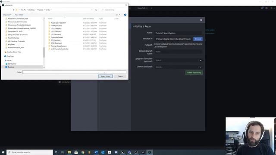The image size is (276, 155).
Task: Click the Initialize in path field
Action: point(173,39)
